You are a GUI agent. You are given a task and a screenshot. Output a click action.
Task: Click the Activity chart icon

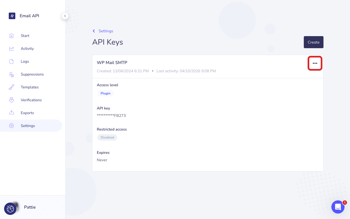coord(11,48)
